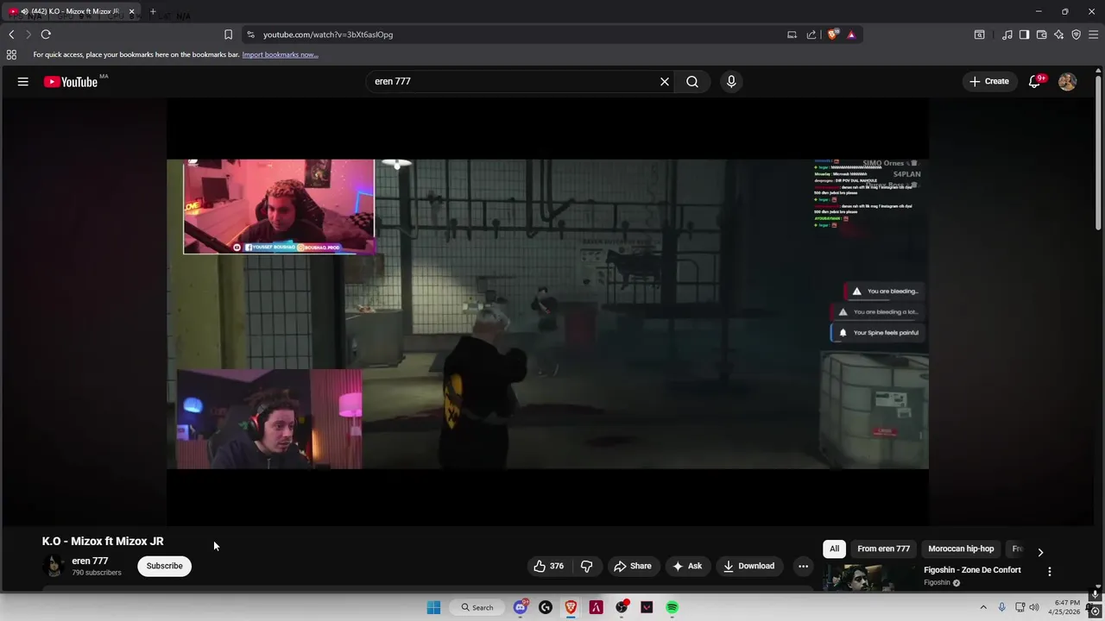
Task: Share this page from address bar
Action: click(811, 34)
